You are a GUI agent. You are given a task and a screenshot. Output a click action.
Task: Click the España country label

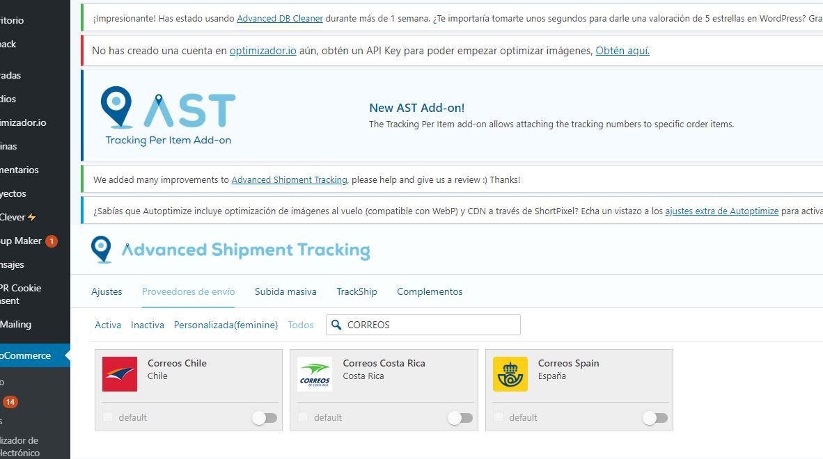(x=551, y=376)
